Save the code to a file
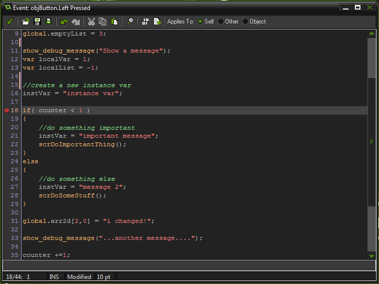The image size is (379, 284). coord(37,22)
